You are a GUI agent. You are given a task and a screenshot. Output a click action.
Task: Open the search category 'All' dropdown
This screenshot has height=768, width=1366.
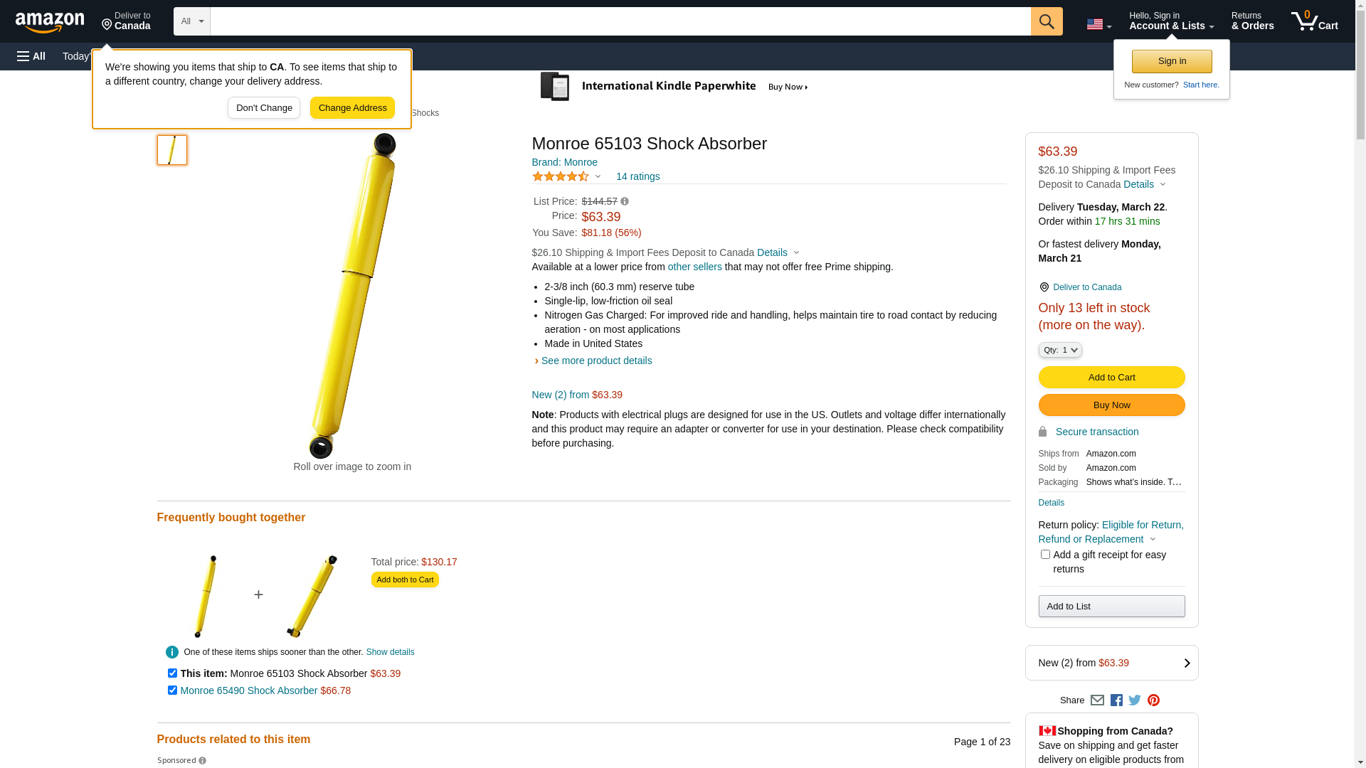coord(192,21)
